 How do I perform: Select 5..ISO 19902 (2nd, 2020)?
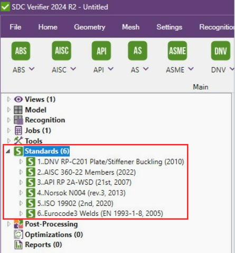tap(75, 203)
